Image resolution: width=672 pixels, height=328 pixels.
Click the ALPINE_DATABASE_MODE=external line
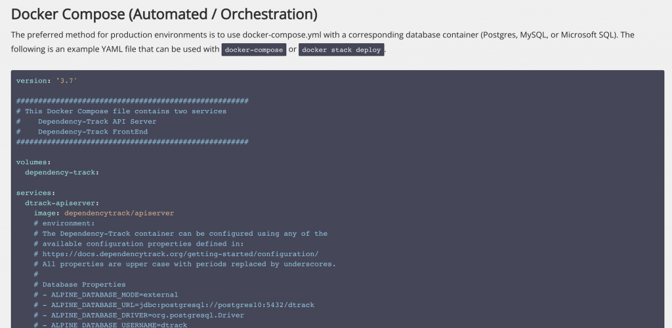tap(110, 295)
